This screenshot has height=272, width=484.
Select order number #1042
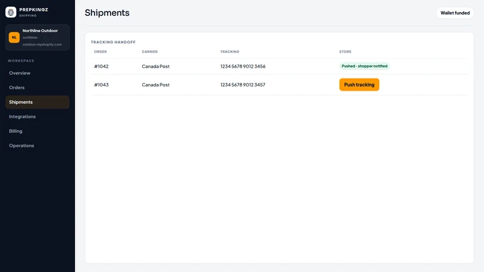tap(101, 66)
